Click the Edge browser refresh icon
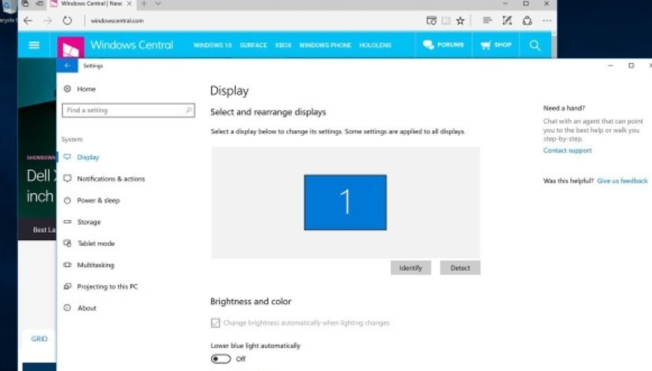This screenshot has width=652, height=371. 67,21
